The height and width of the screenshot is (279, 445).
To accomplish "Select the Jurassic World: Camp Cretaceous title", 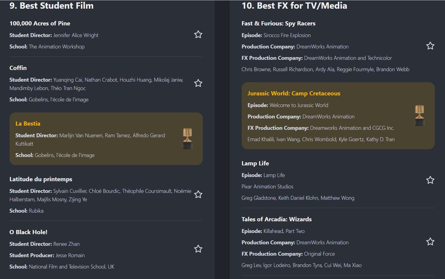I will 294,93.
